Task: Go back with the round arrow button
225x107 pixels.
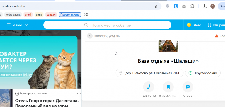Action: coord(90,36)
